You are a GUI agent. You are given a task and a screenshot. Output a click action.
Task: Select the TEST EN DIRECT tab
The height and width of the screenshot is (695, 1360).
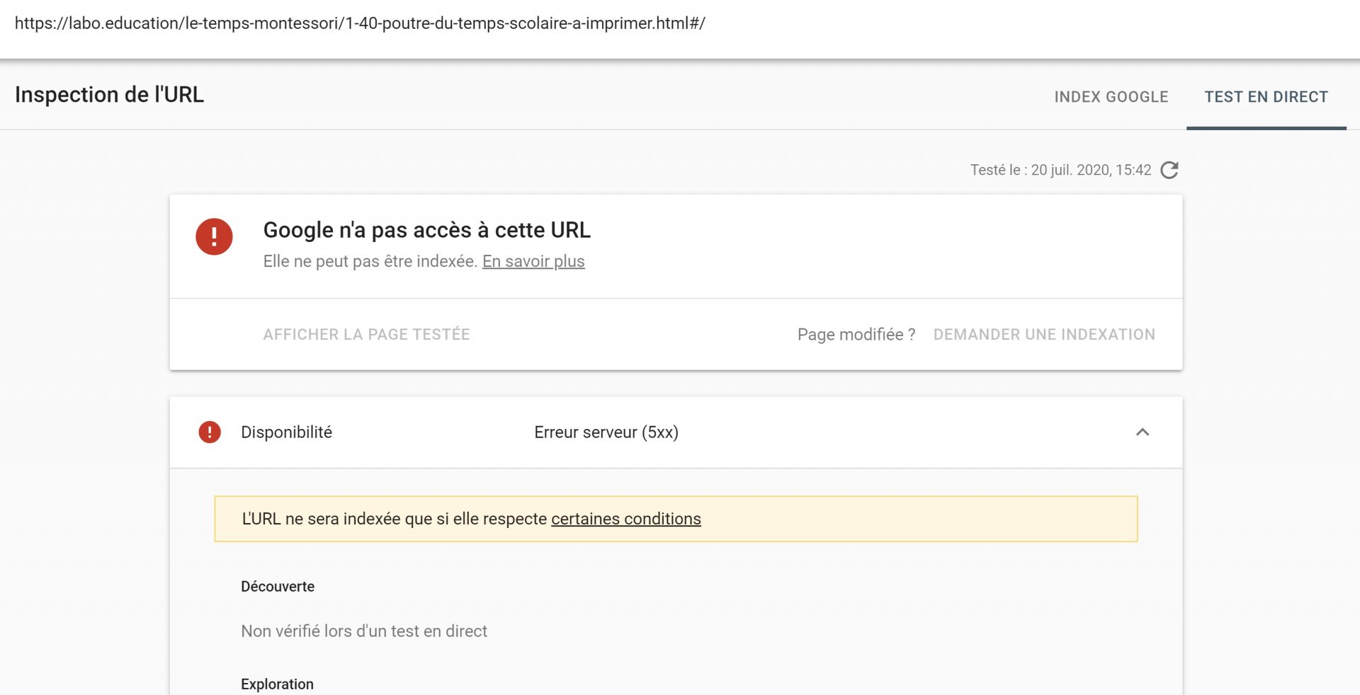pos(1266,97)
